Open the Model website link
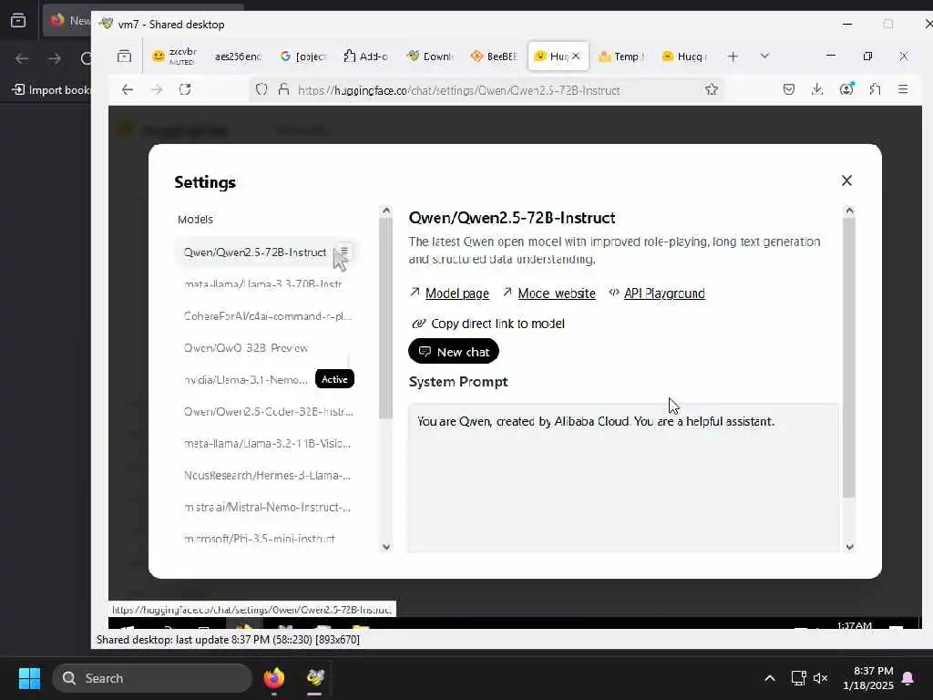The height and width of the screenshot is (700, 933). (557, 293)
